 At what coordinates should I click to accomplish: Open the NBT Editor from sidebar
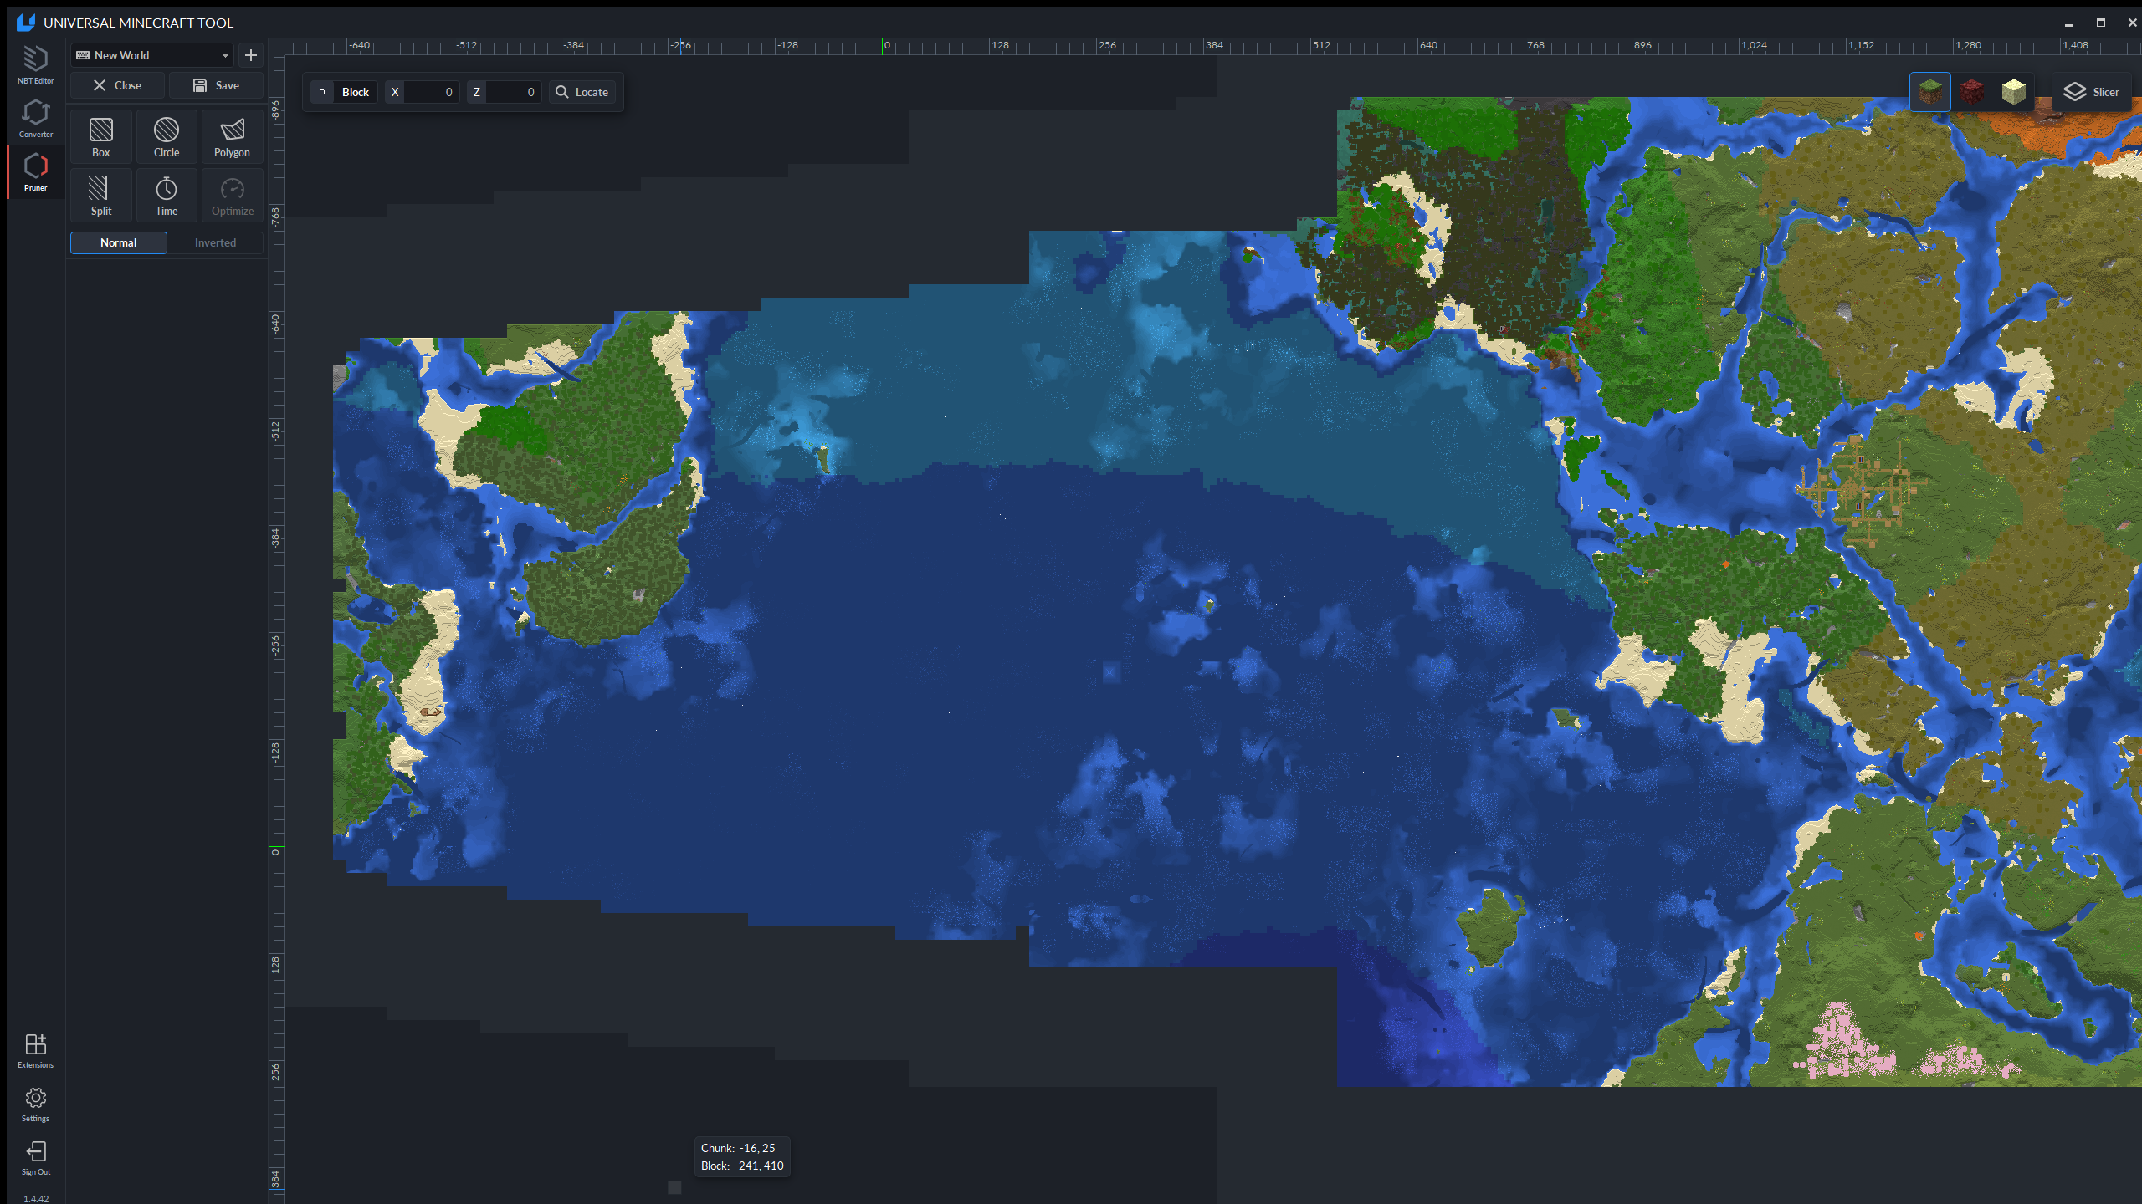tap(35, 64)
